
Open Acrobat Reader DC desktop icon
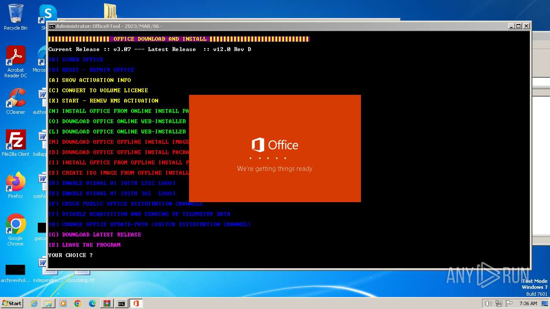15,62
